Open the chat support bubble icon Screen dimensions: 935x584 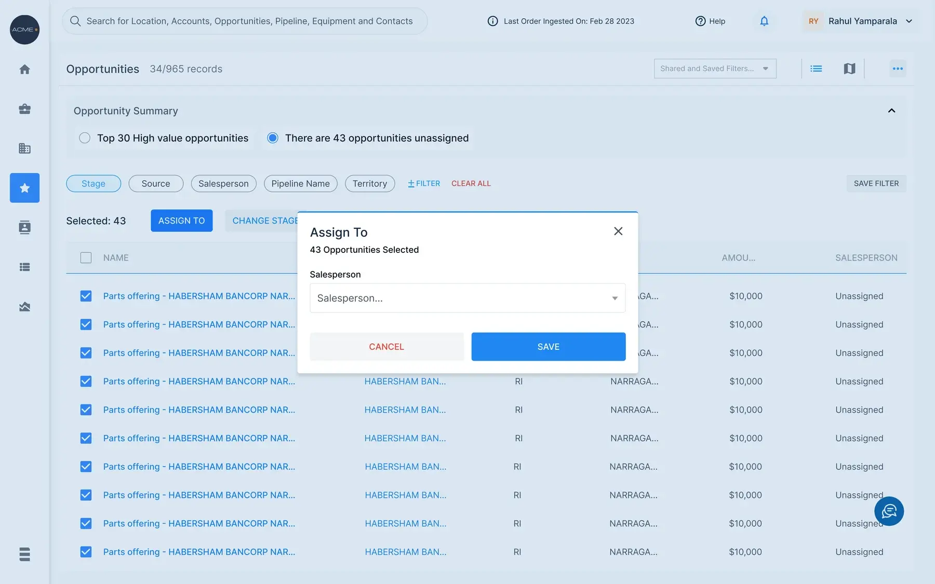[x=889, y=511]
